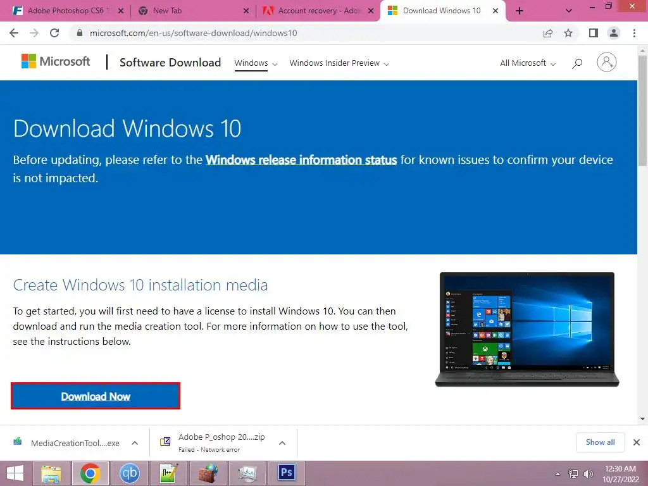Open qBittorrent from the taskbar
This screenshot has width=648, height=486.
pyautogui.click(x=129, y=473)
